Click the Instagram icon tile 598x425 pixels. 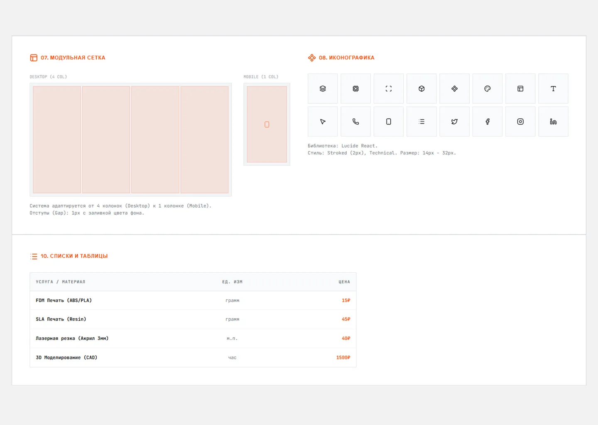520,122
